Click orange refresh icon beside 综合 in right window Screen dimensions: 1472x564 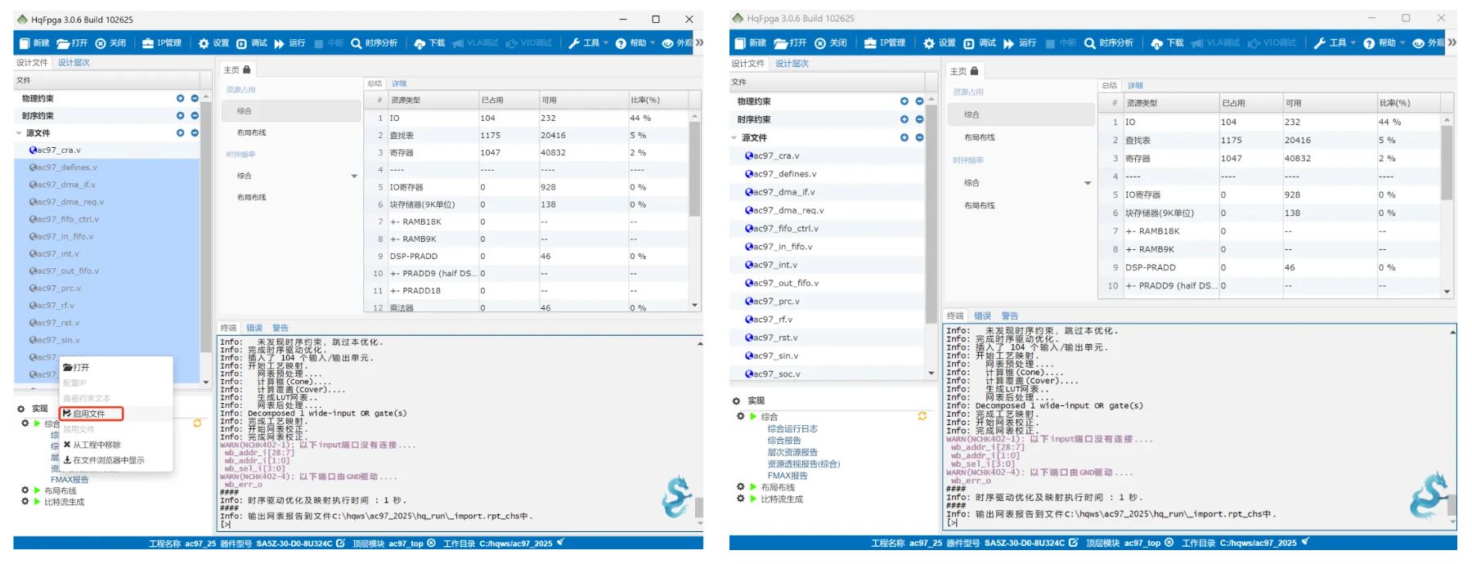point(922,417)
